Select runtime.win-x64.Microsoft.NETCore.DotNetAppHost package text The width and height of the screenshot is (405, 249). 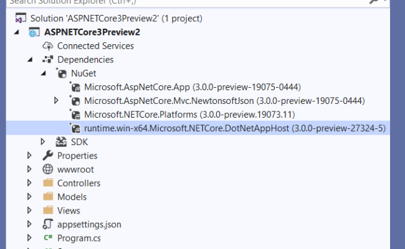[235, 128]
